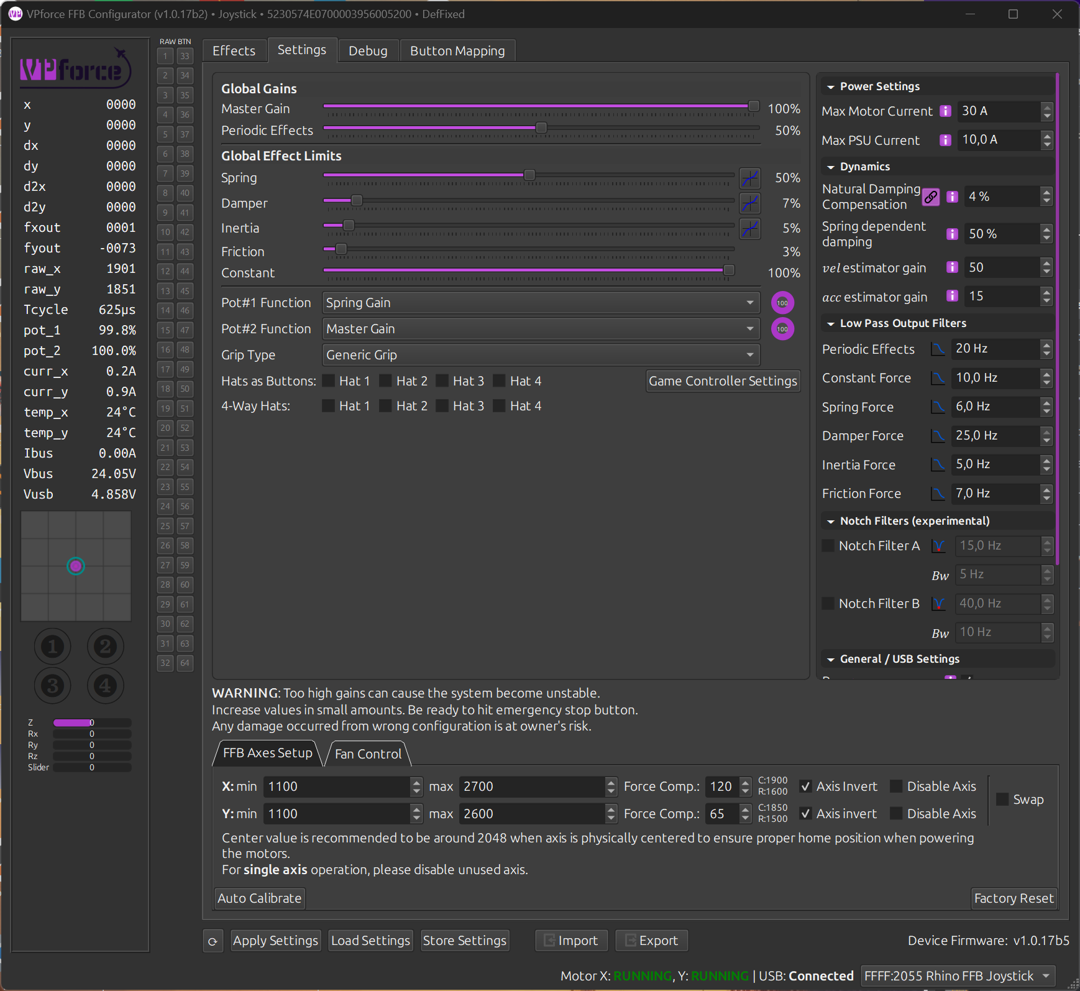This screenshot has height=991, width=1080.
Task: Open the Grip Type dropdown
Action: 541,355
